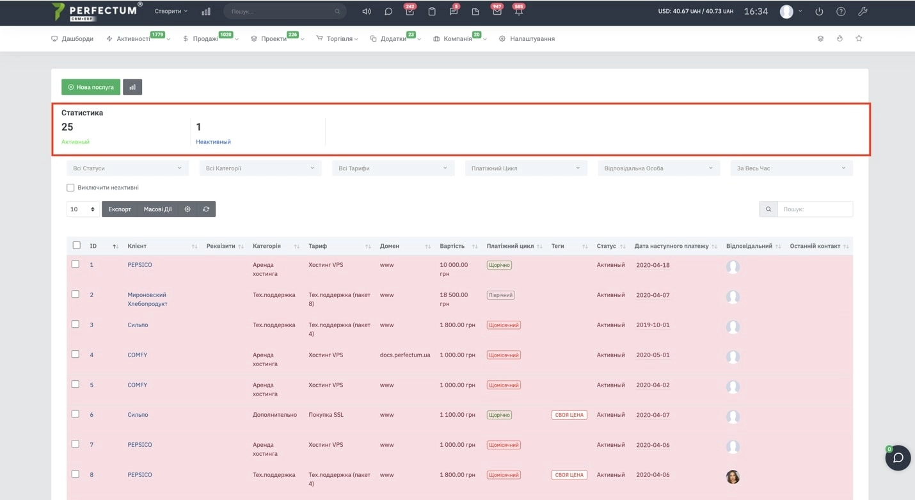
Task: Check the checkbox for row ID 2
Action: click(x=76, y=294)
